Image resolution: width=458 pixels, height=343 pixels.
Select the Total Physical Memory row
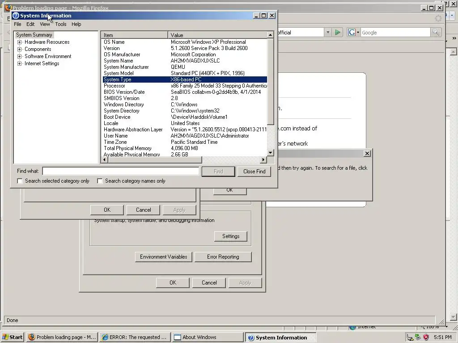tap(185, 148)
